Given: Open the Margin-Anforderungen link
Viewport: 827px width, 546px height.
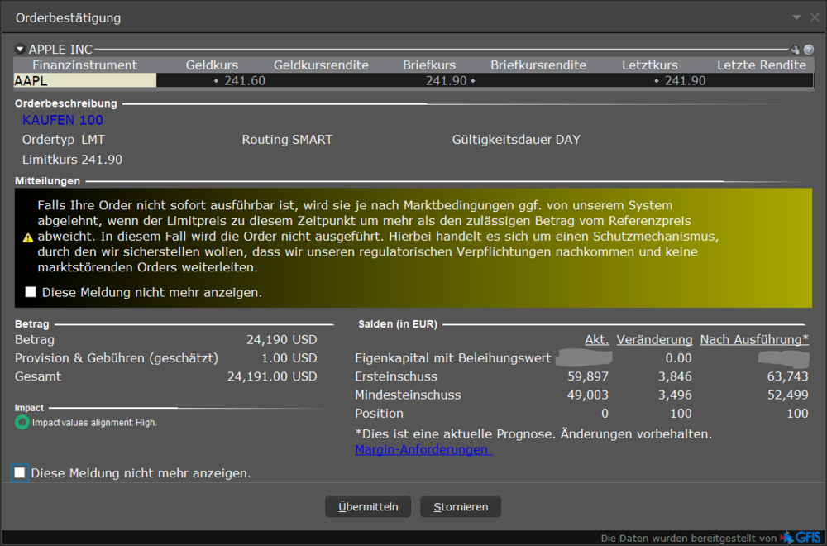Looking at the screenshot, I should (x=423, y=449).
